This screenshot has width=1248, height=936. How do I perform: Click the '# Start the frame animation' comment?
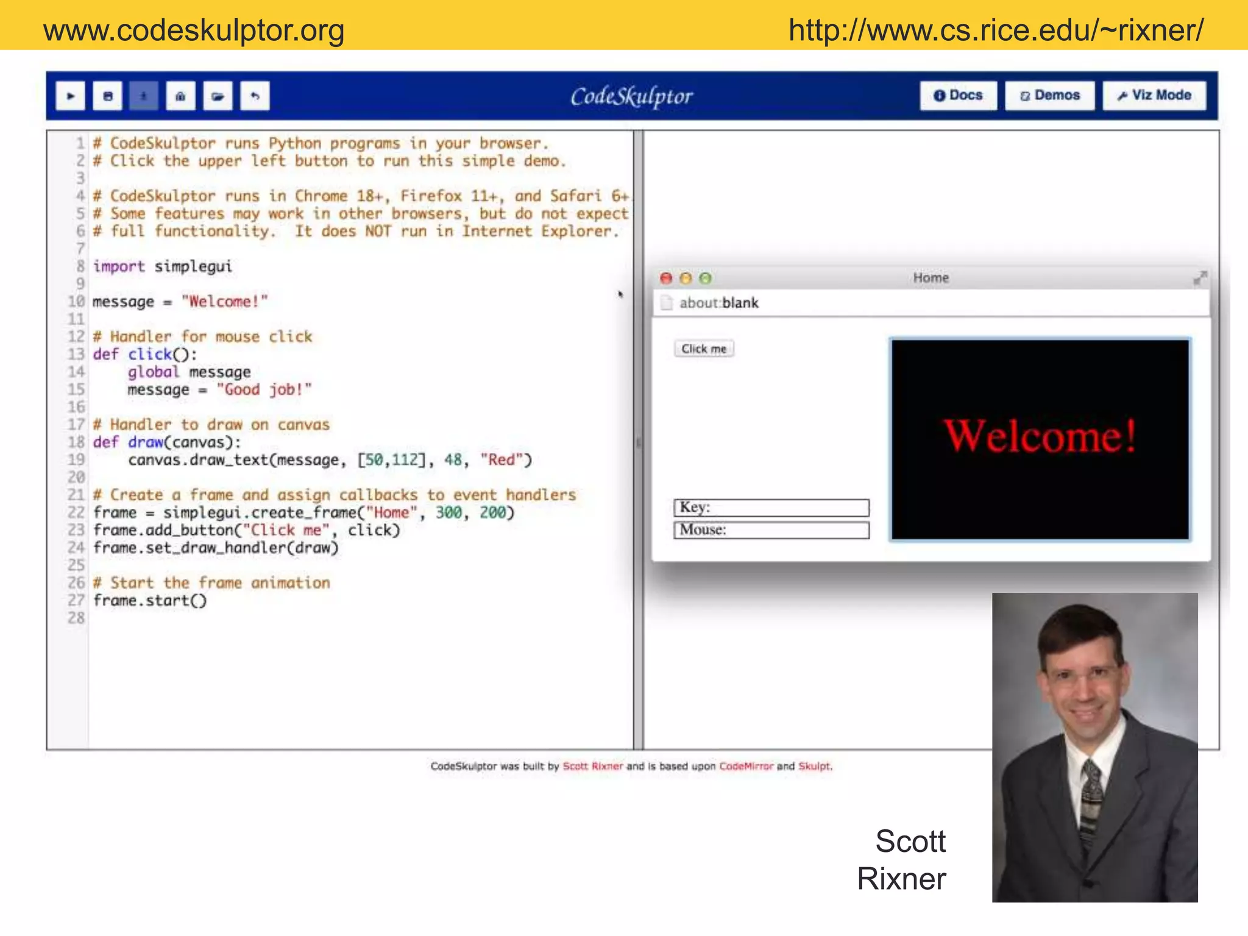click(x=211, y=583)
